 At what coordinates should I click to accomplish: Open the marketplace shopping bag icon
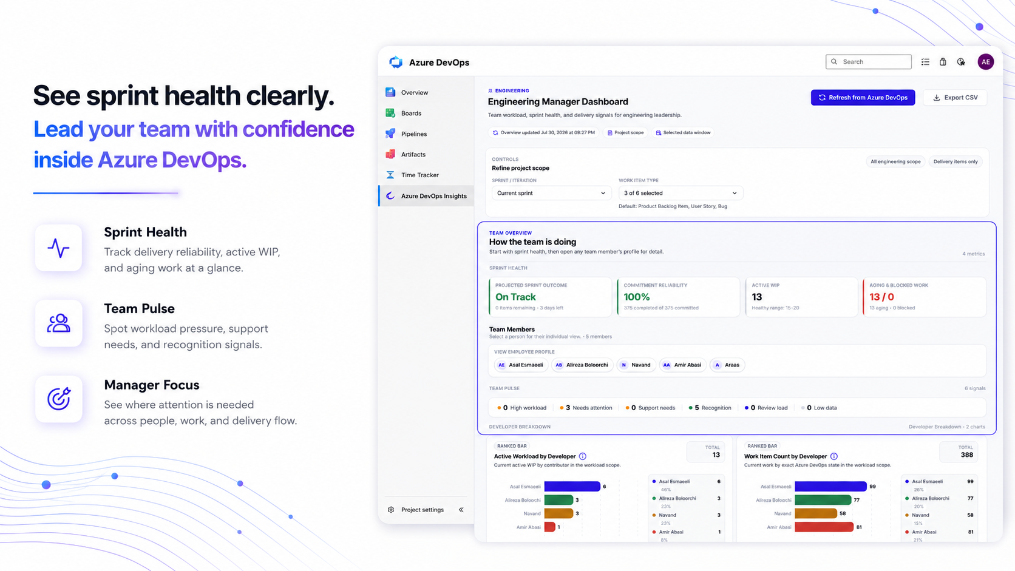coord(943,62)
